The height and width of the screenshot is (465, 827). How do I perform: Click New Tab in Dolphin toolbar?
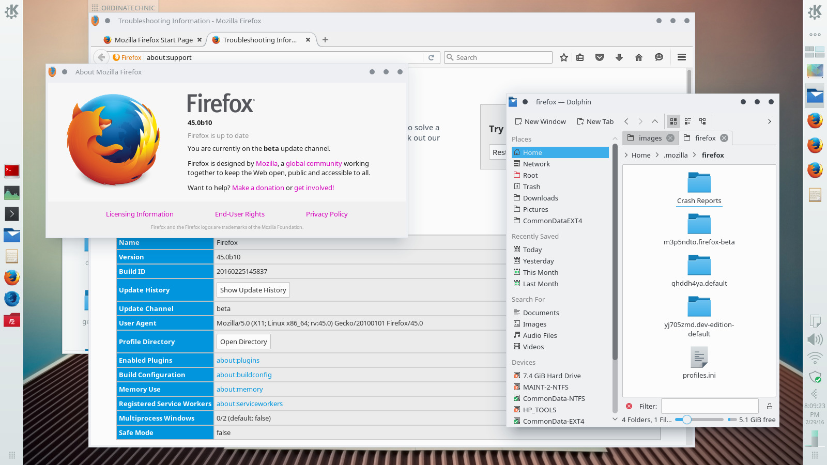coord(595,121)
